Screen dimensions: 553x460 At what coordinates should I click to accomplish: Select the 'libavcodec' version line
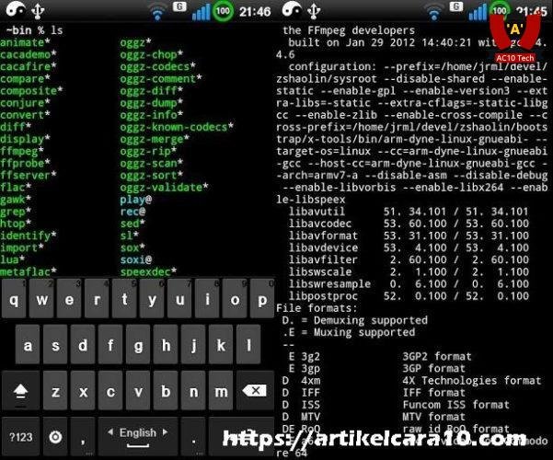[x=409, y=224]
